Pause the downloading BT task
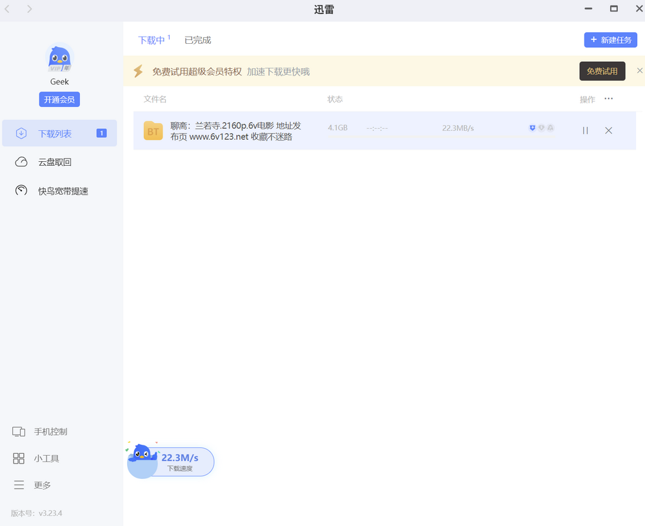 pyautogui.click(x=585, y=130)
